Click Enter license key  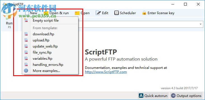coord(158,13)
